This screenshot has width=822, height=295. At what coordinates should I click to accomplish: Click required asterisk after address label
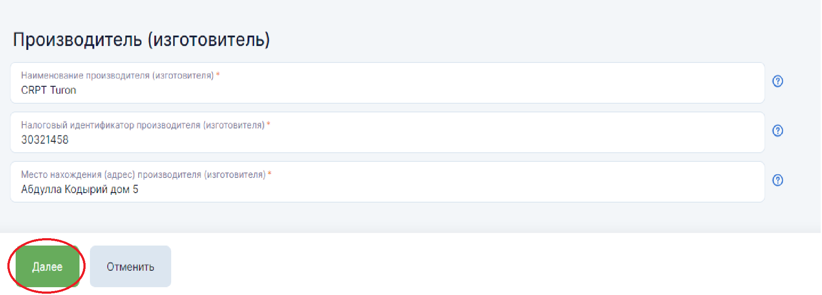(269, 174)
